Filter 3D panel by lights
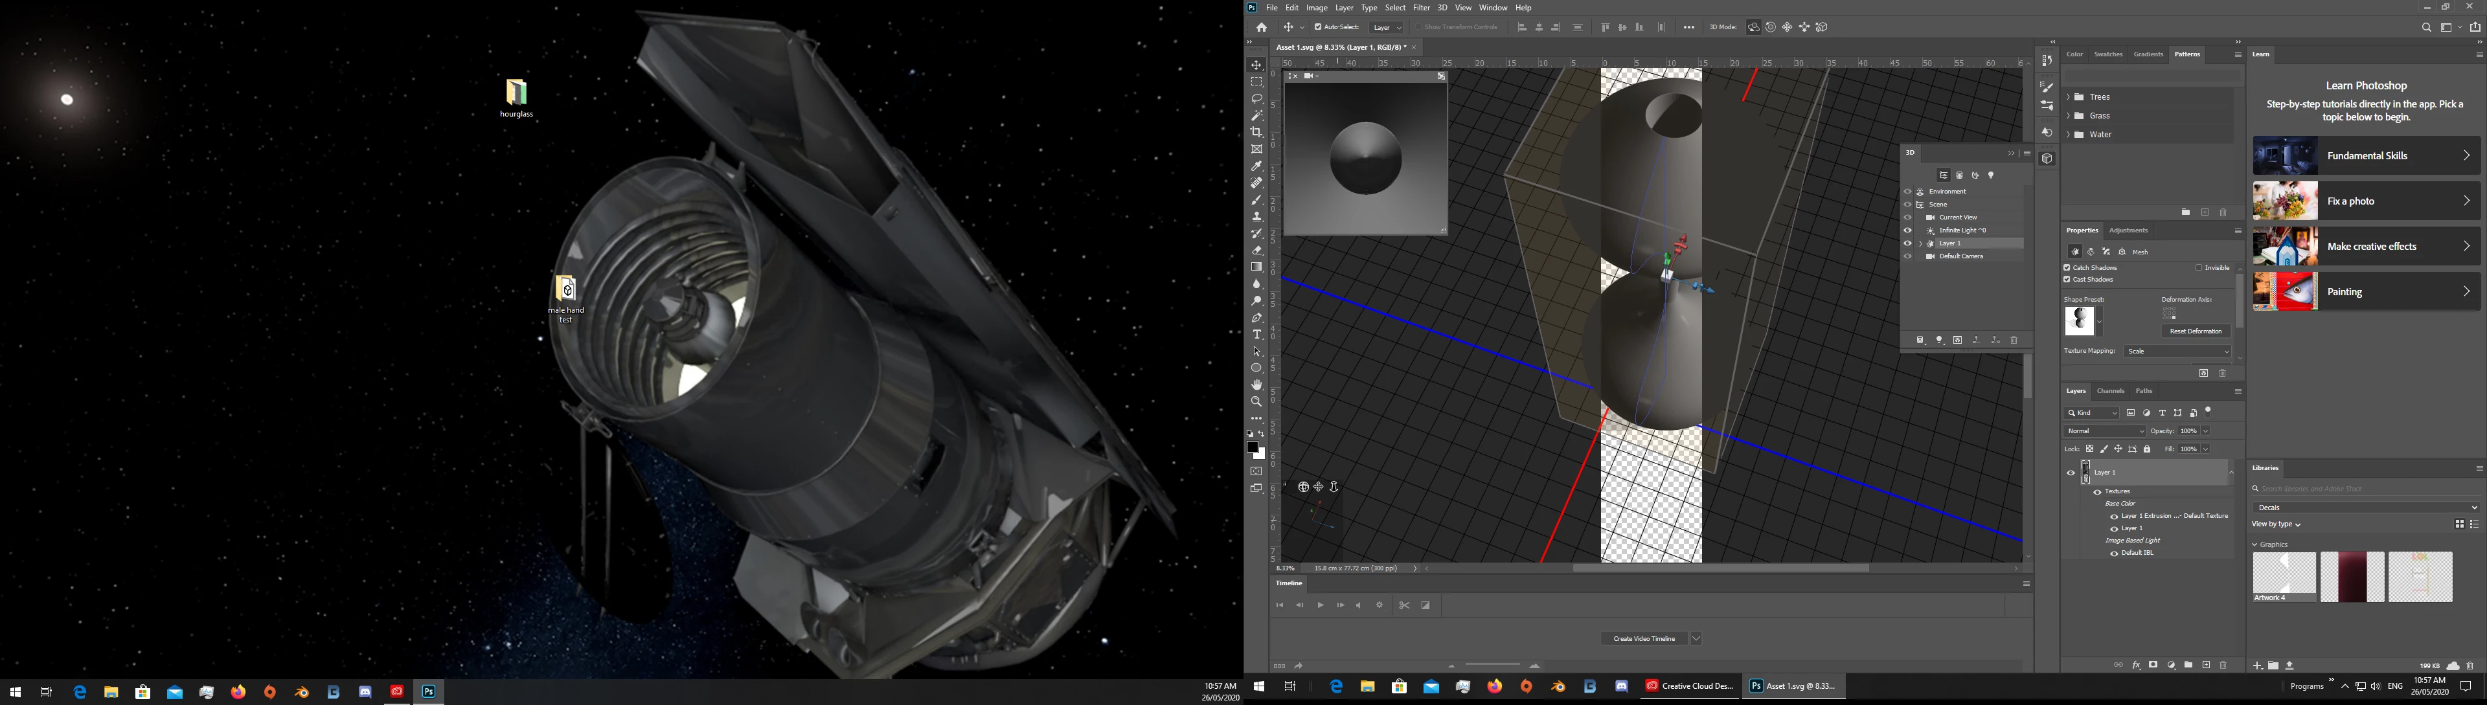Viewport: 2487px width, 705px height. 1991,175
